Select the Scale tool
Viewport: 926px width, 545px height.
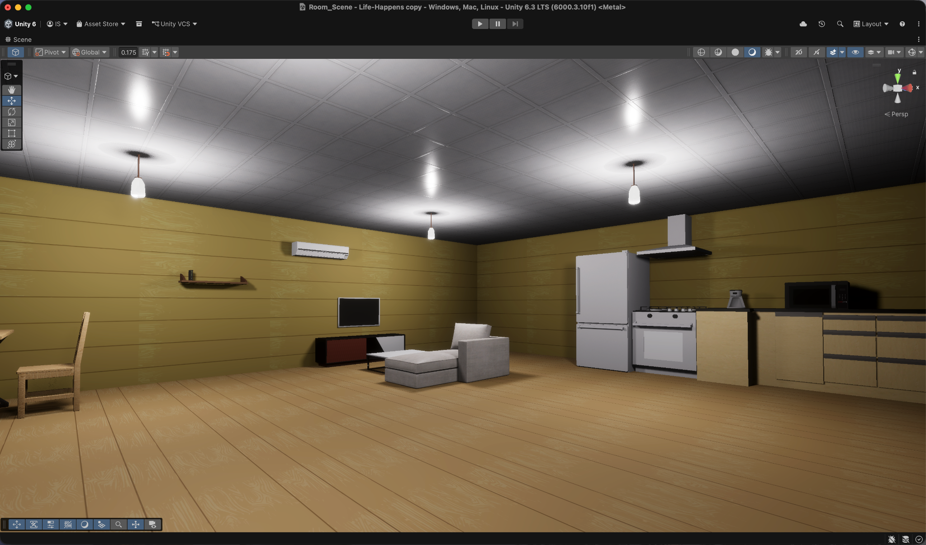click(x=12, y=122)
